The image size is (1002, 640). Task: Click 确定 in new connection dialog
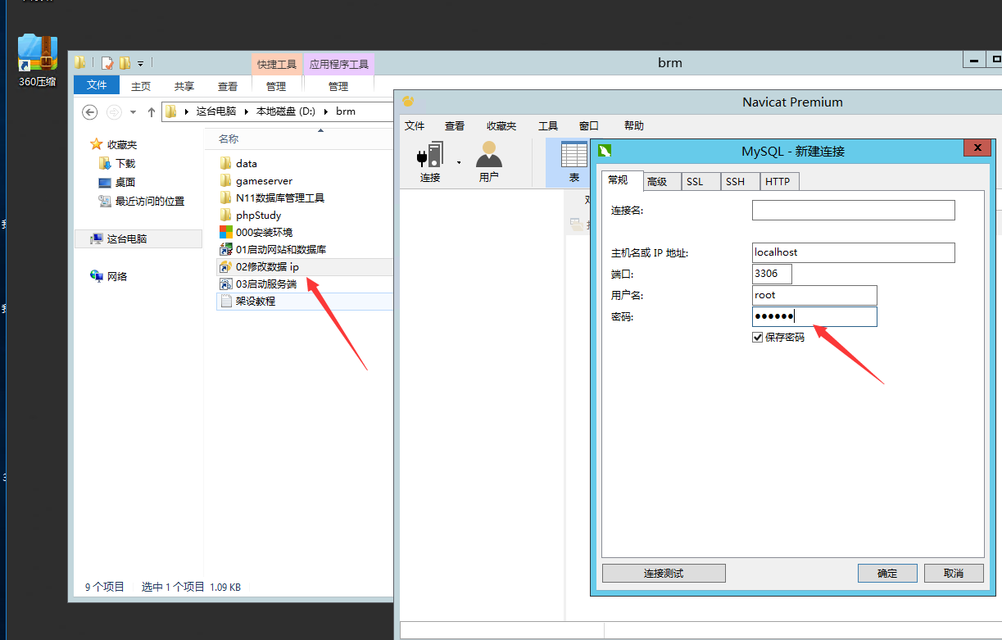(887, 573)
